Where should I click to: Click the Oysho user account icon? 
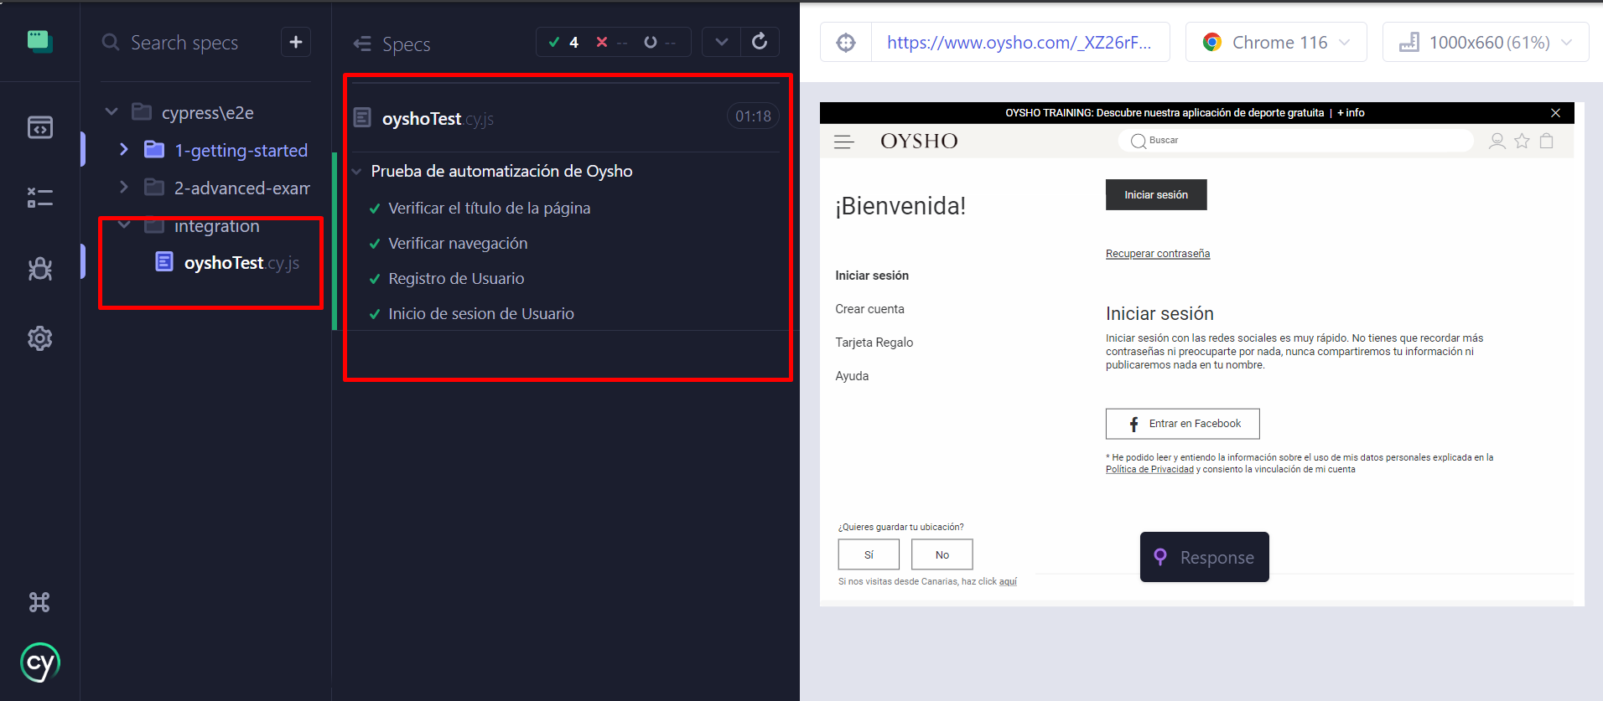(1497, 141)
